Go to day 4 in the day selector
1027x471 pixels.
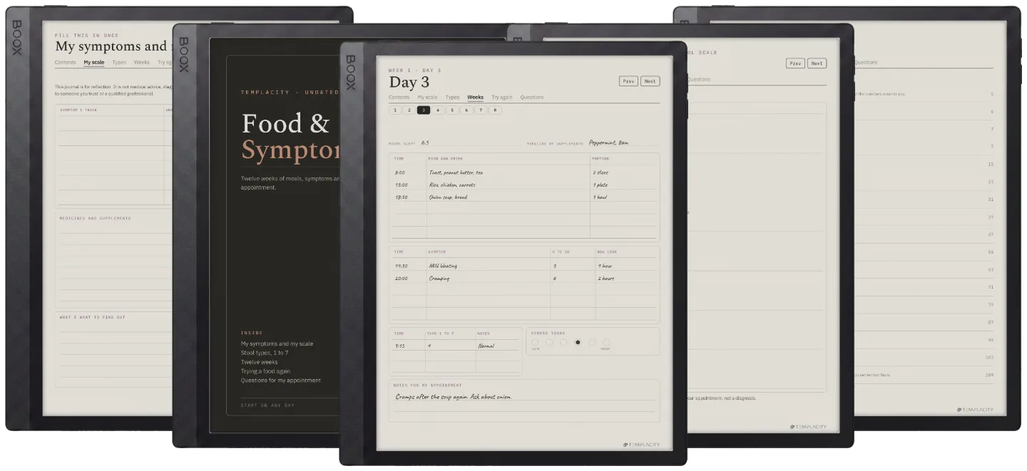click(438, 110)
